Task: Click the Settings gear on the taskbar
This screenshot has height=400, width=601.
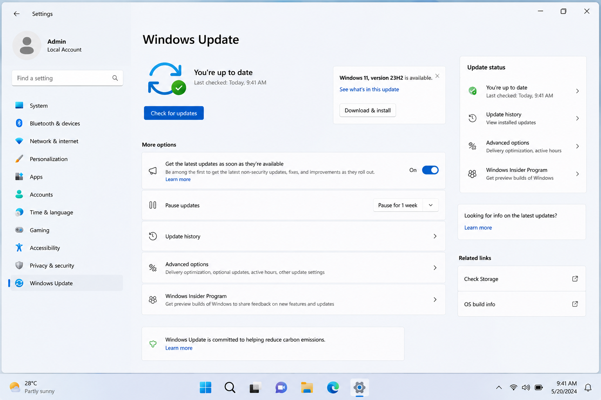Action: (359, 387)
